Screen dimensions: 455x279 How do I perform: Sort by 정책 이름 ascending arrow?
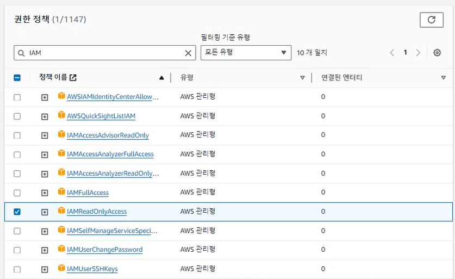click(x=161, y=78)
